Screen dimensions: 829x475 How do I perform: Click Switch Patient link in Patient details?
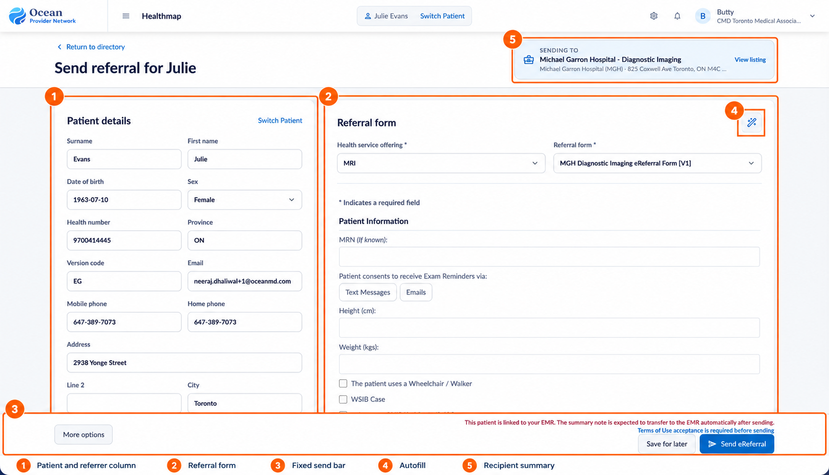coord(280,120)
